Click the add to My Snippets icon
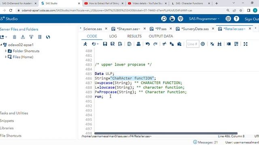Image resolution: width=259 pixels, height=145 pixels. coord(129,44)
